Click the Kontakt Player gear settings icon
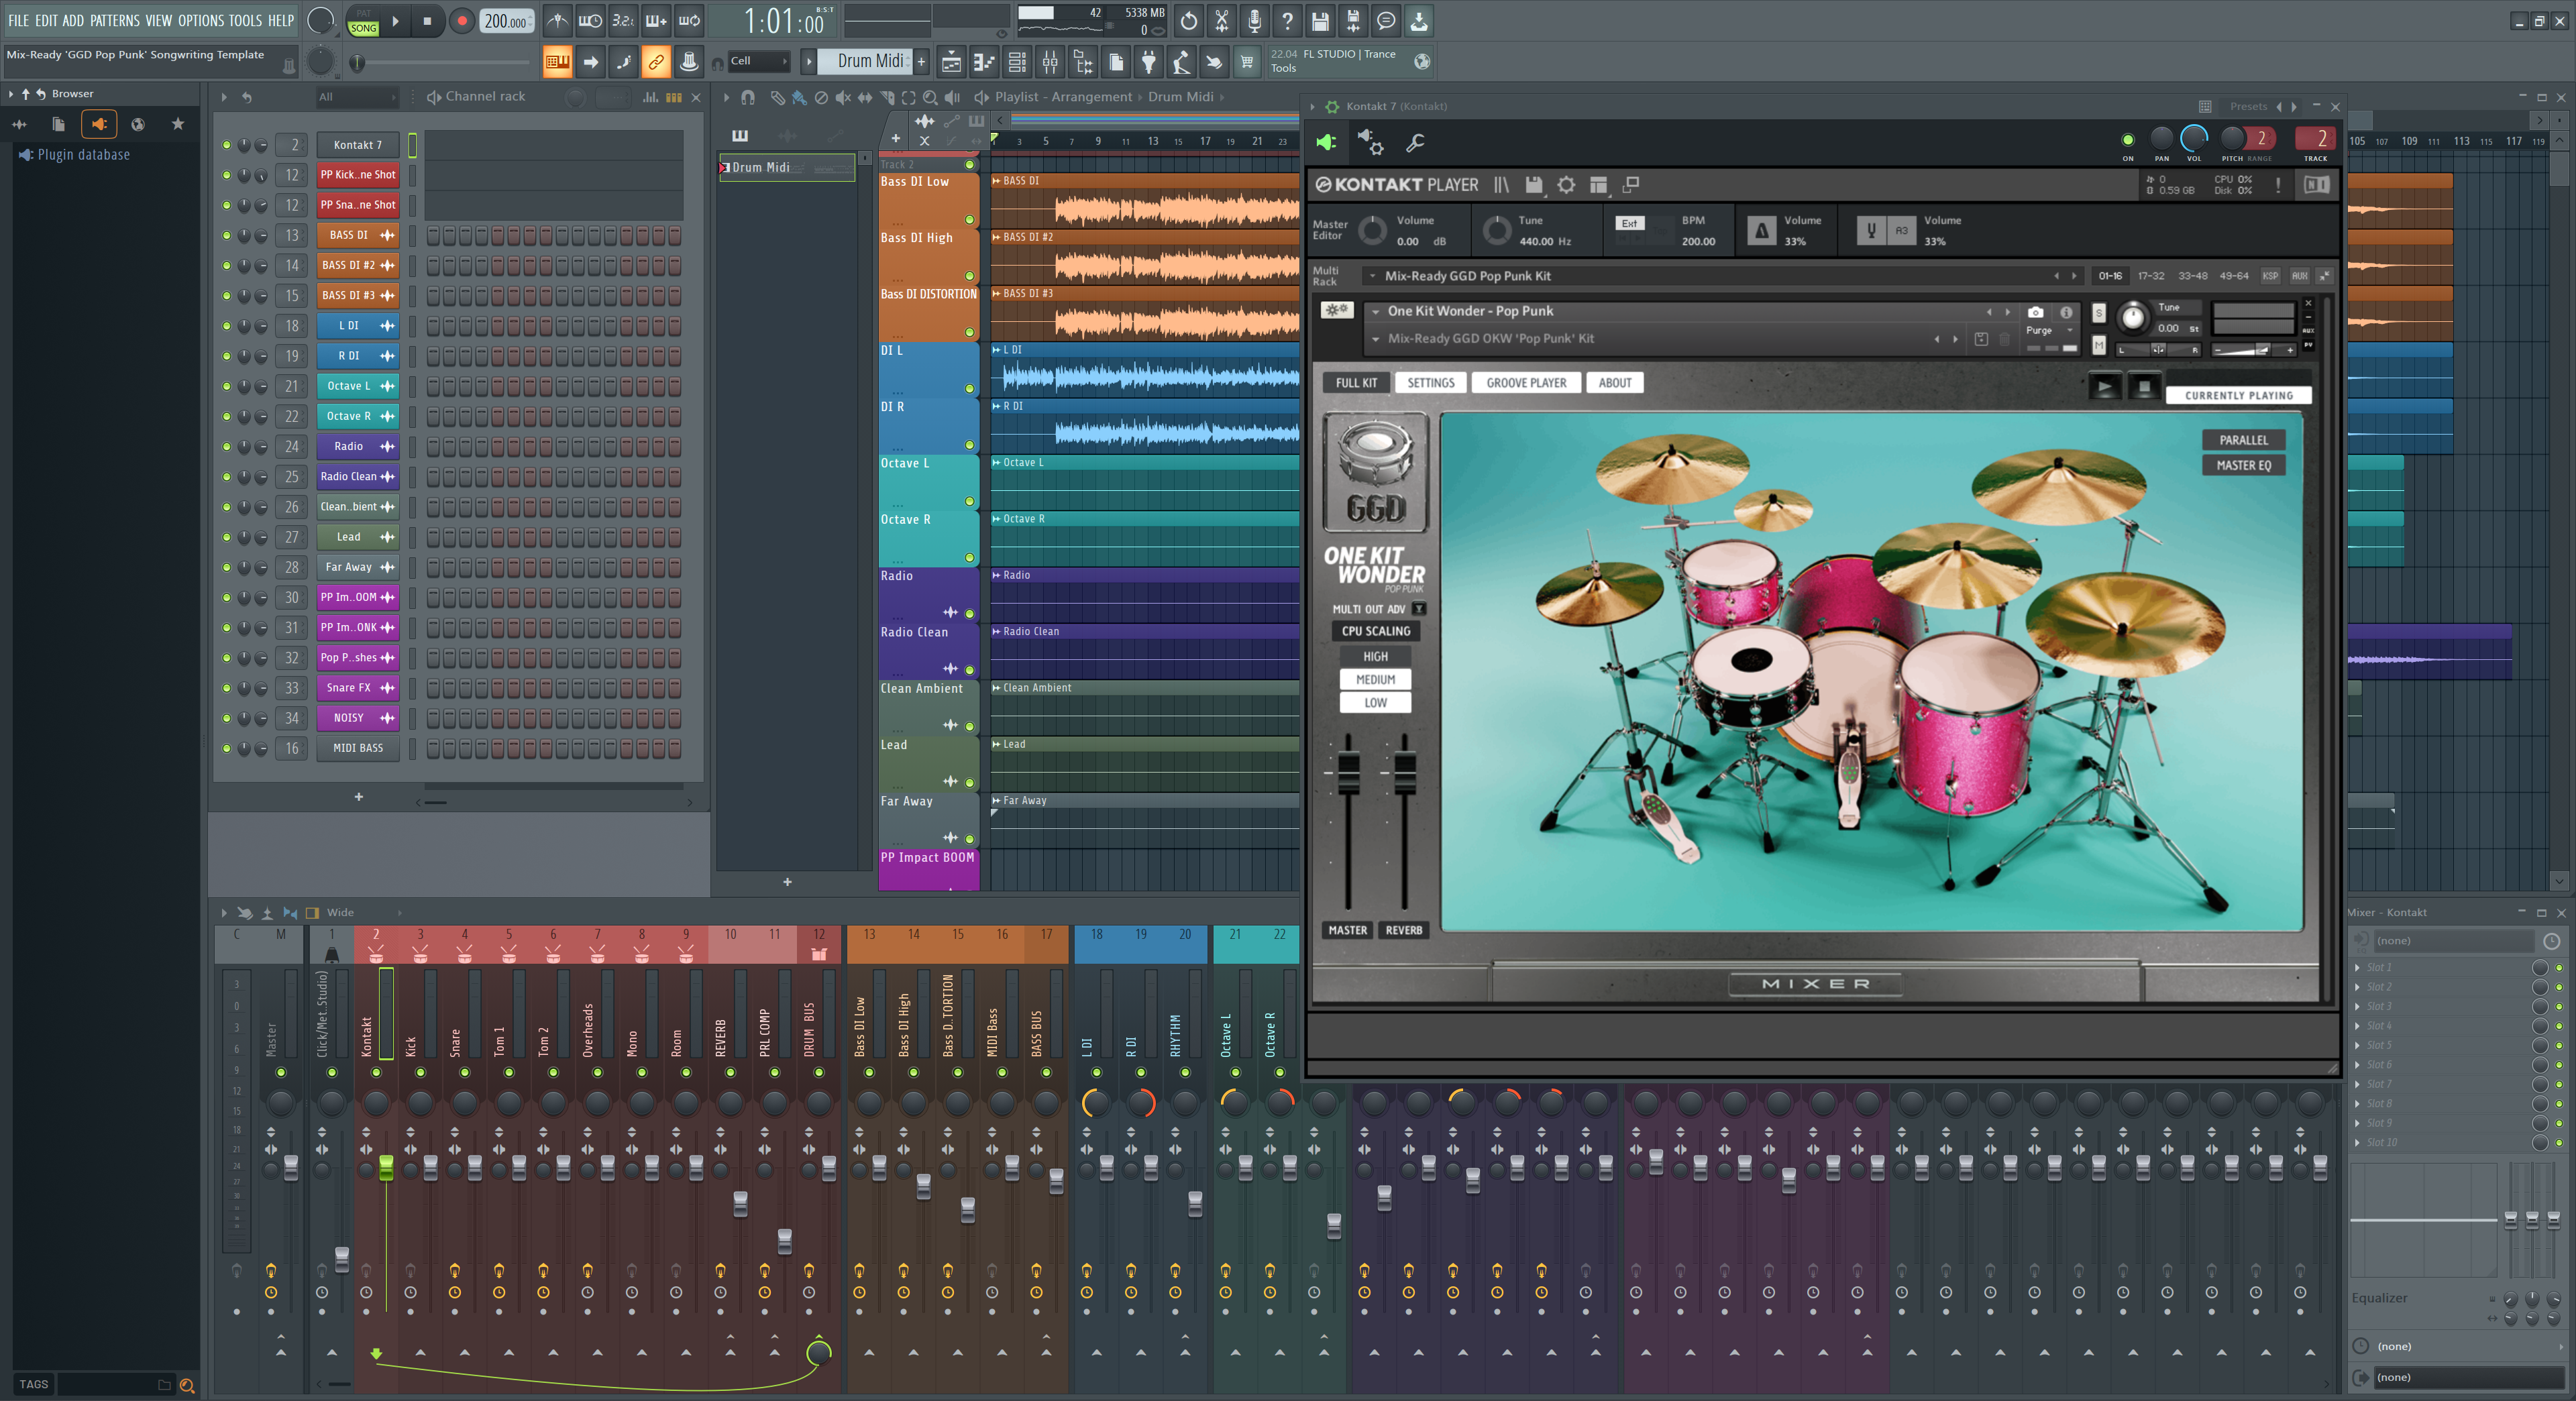 [1566, 185]
